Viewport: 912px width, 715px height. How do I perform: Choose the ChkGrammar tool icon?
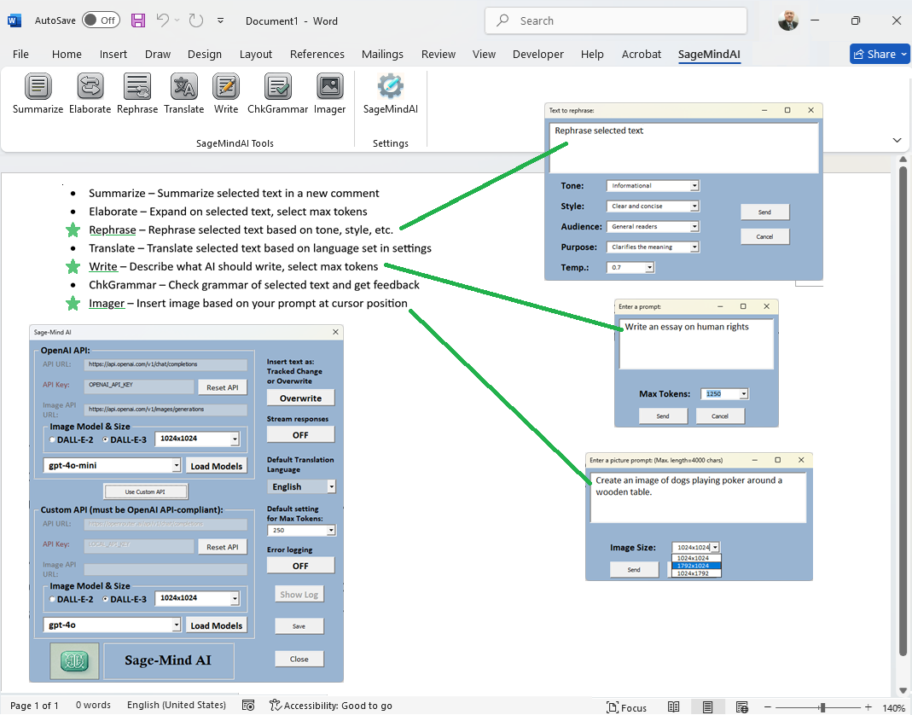(x=277, y=93)
